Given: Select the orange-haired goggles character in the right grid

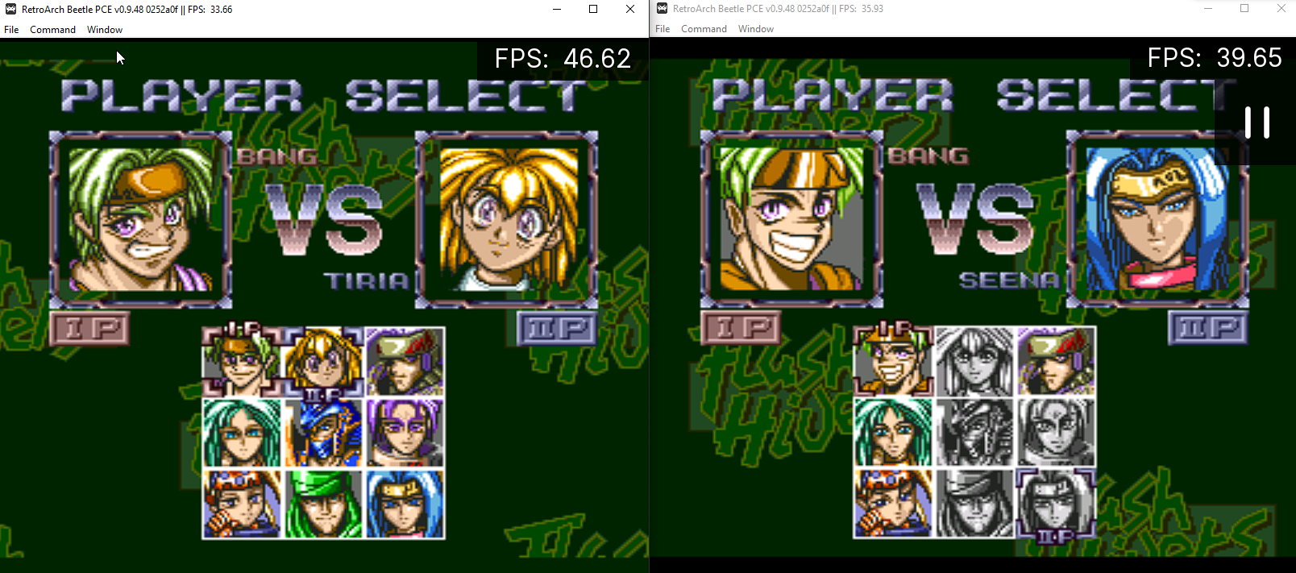Looking at the screenshot, I should tap(893, 503).
